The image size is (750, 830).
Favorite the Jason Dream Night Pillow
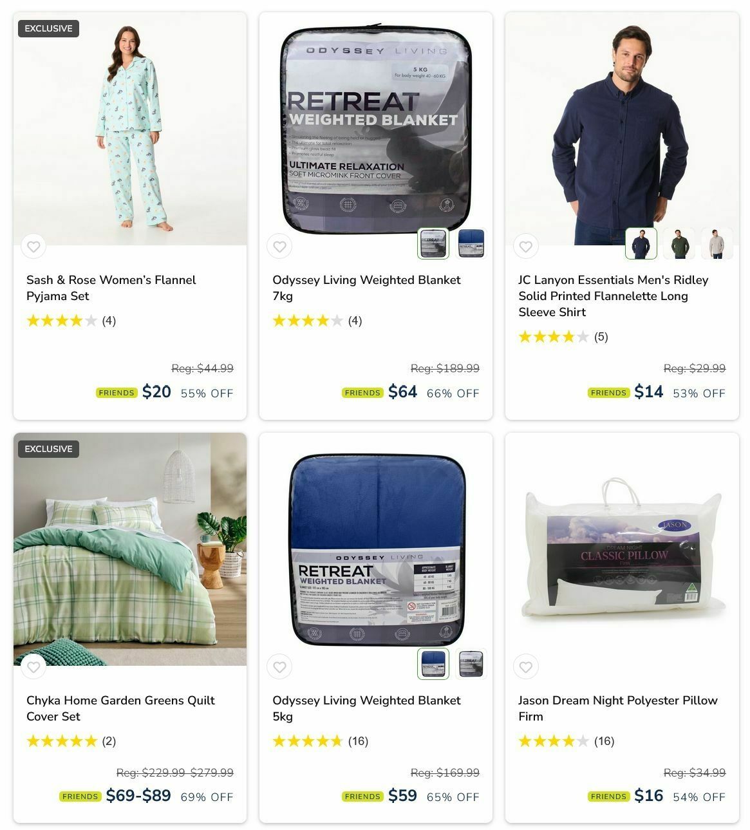click(x=525, y=666)
